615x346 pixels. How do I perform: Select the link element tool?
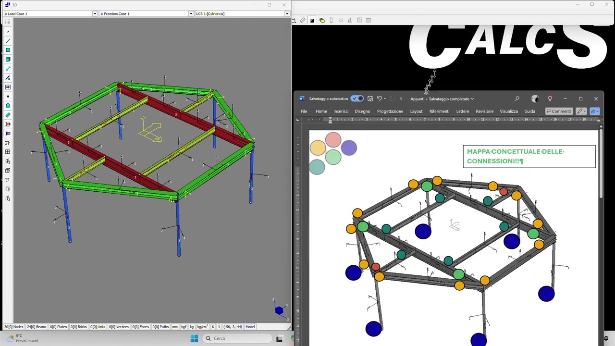click(8, 69)
